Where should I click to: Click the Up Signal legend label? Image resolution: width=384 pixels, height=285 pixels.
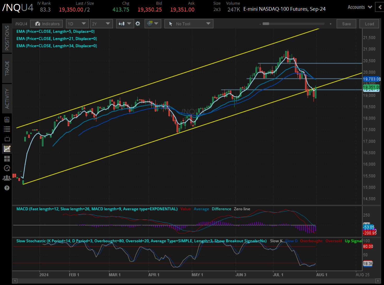(353, 241)
